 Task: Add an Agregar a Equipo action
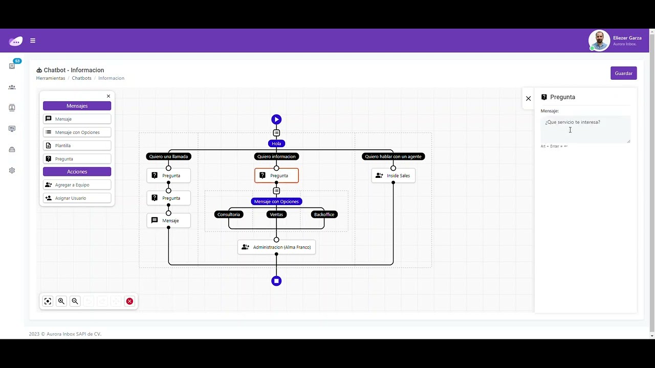77,185
